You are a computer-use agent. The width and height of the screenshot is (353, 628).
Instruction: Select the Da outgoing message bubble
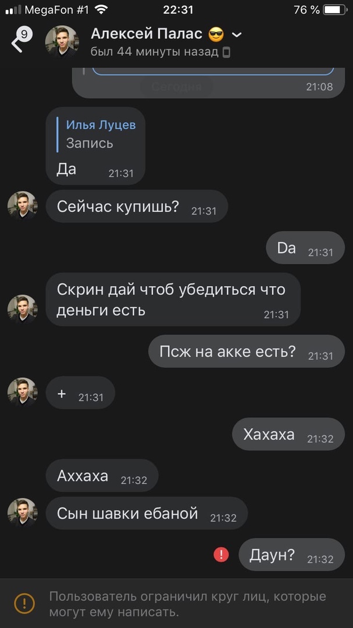[x=305, y=248]
